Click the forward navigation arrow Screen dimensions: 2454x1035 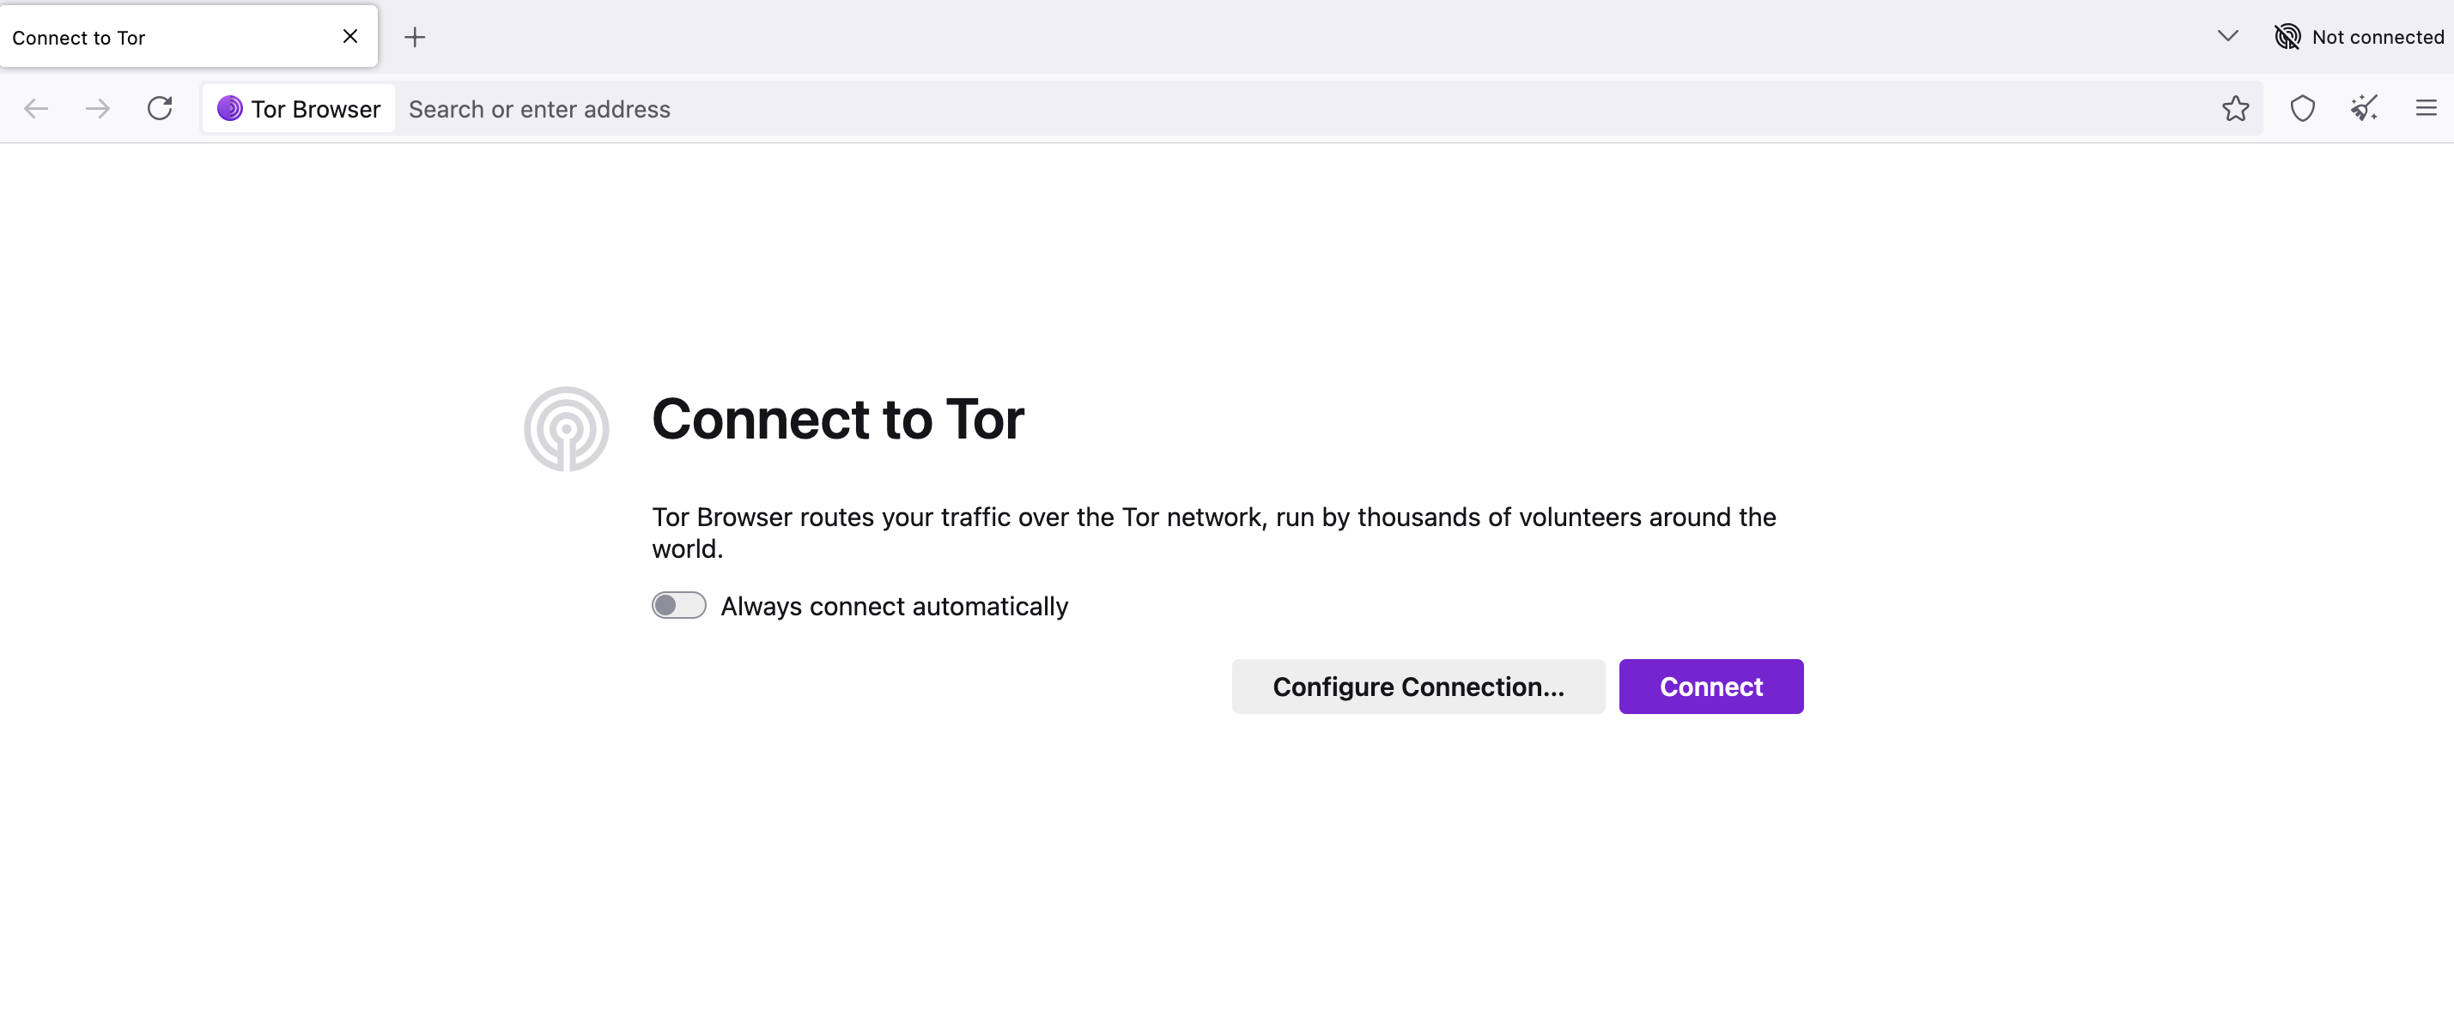(x=97, y=108)
